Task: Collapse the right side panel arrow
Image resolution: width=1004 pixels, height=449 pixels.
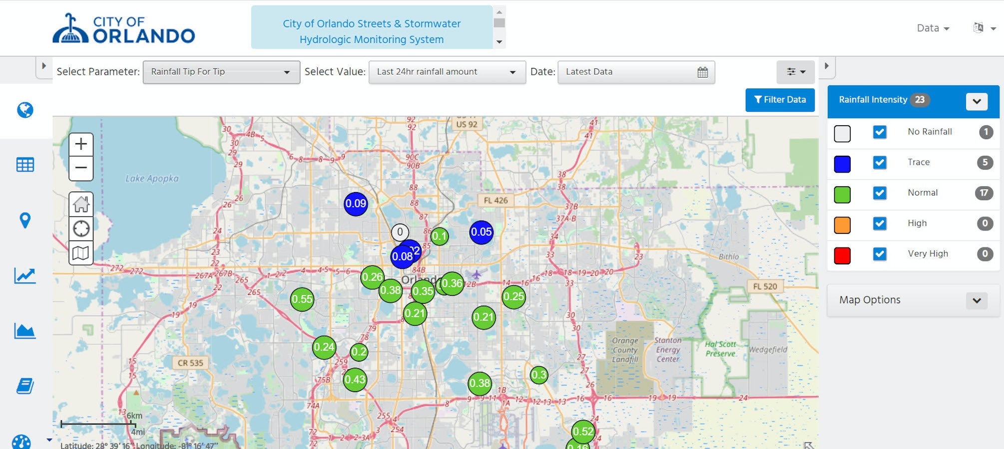Action: click(827, 66)
